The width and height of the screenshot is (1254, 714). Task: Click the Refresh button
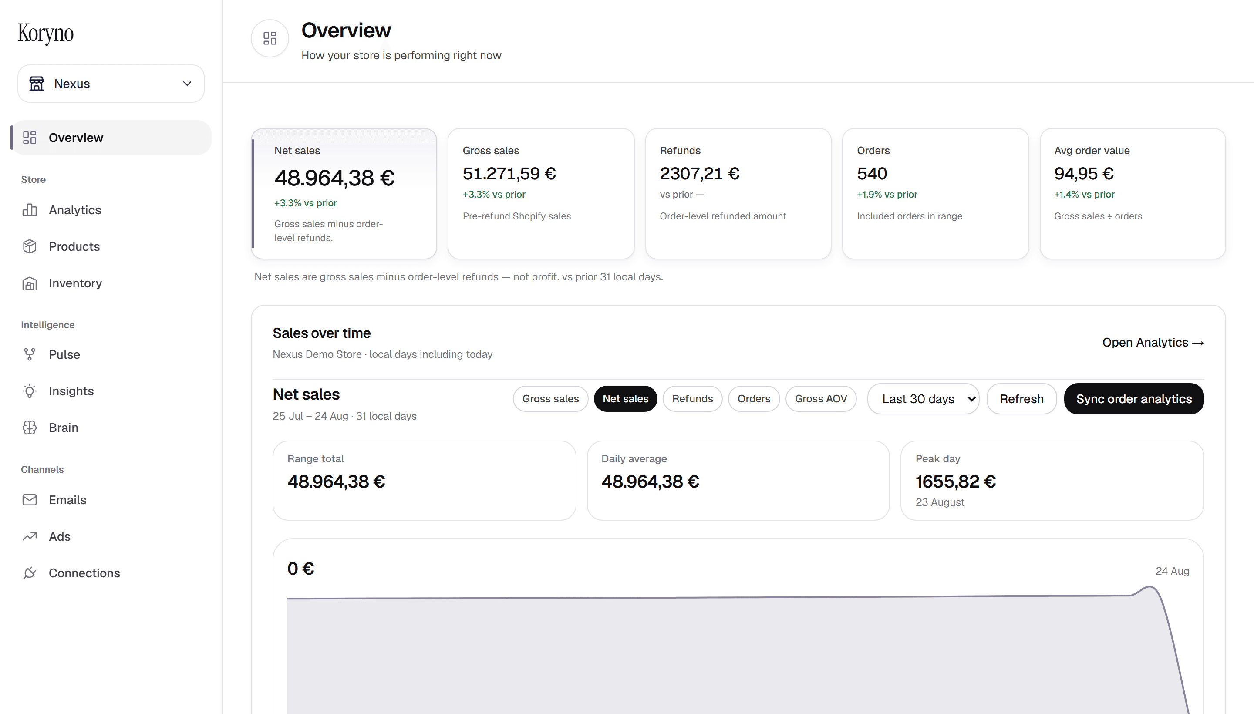[1021, 399]
